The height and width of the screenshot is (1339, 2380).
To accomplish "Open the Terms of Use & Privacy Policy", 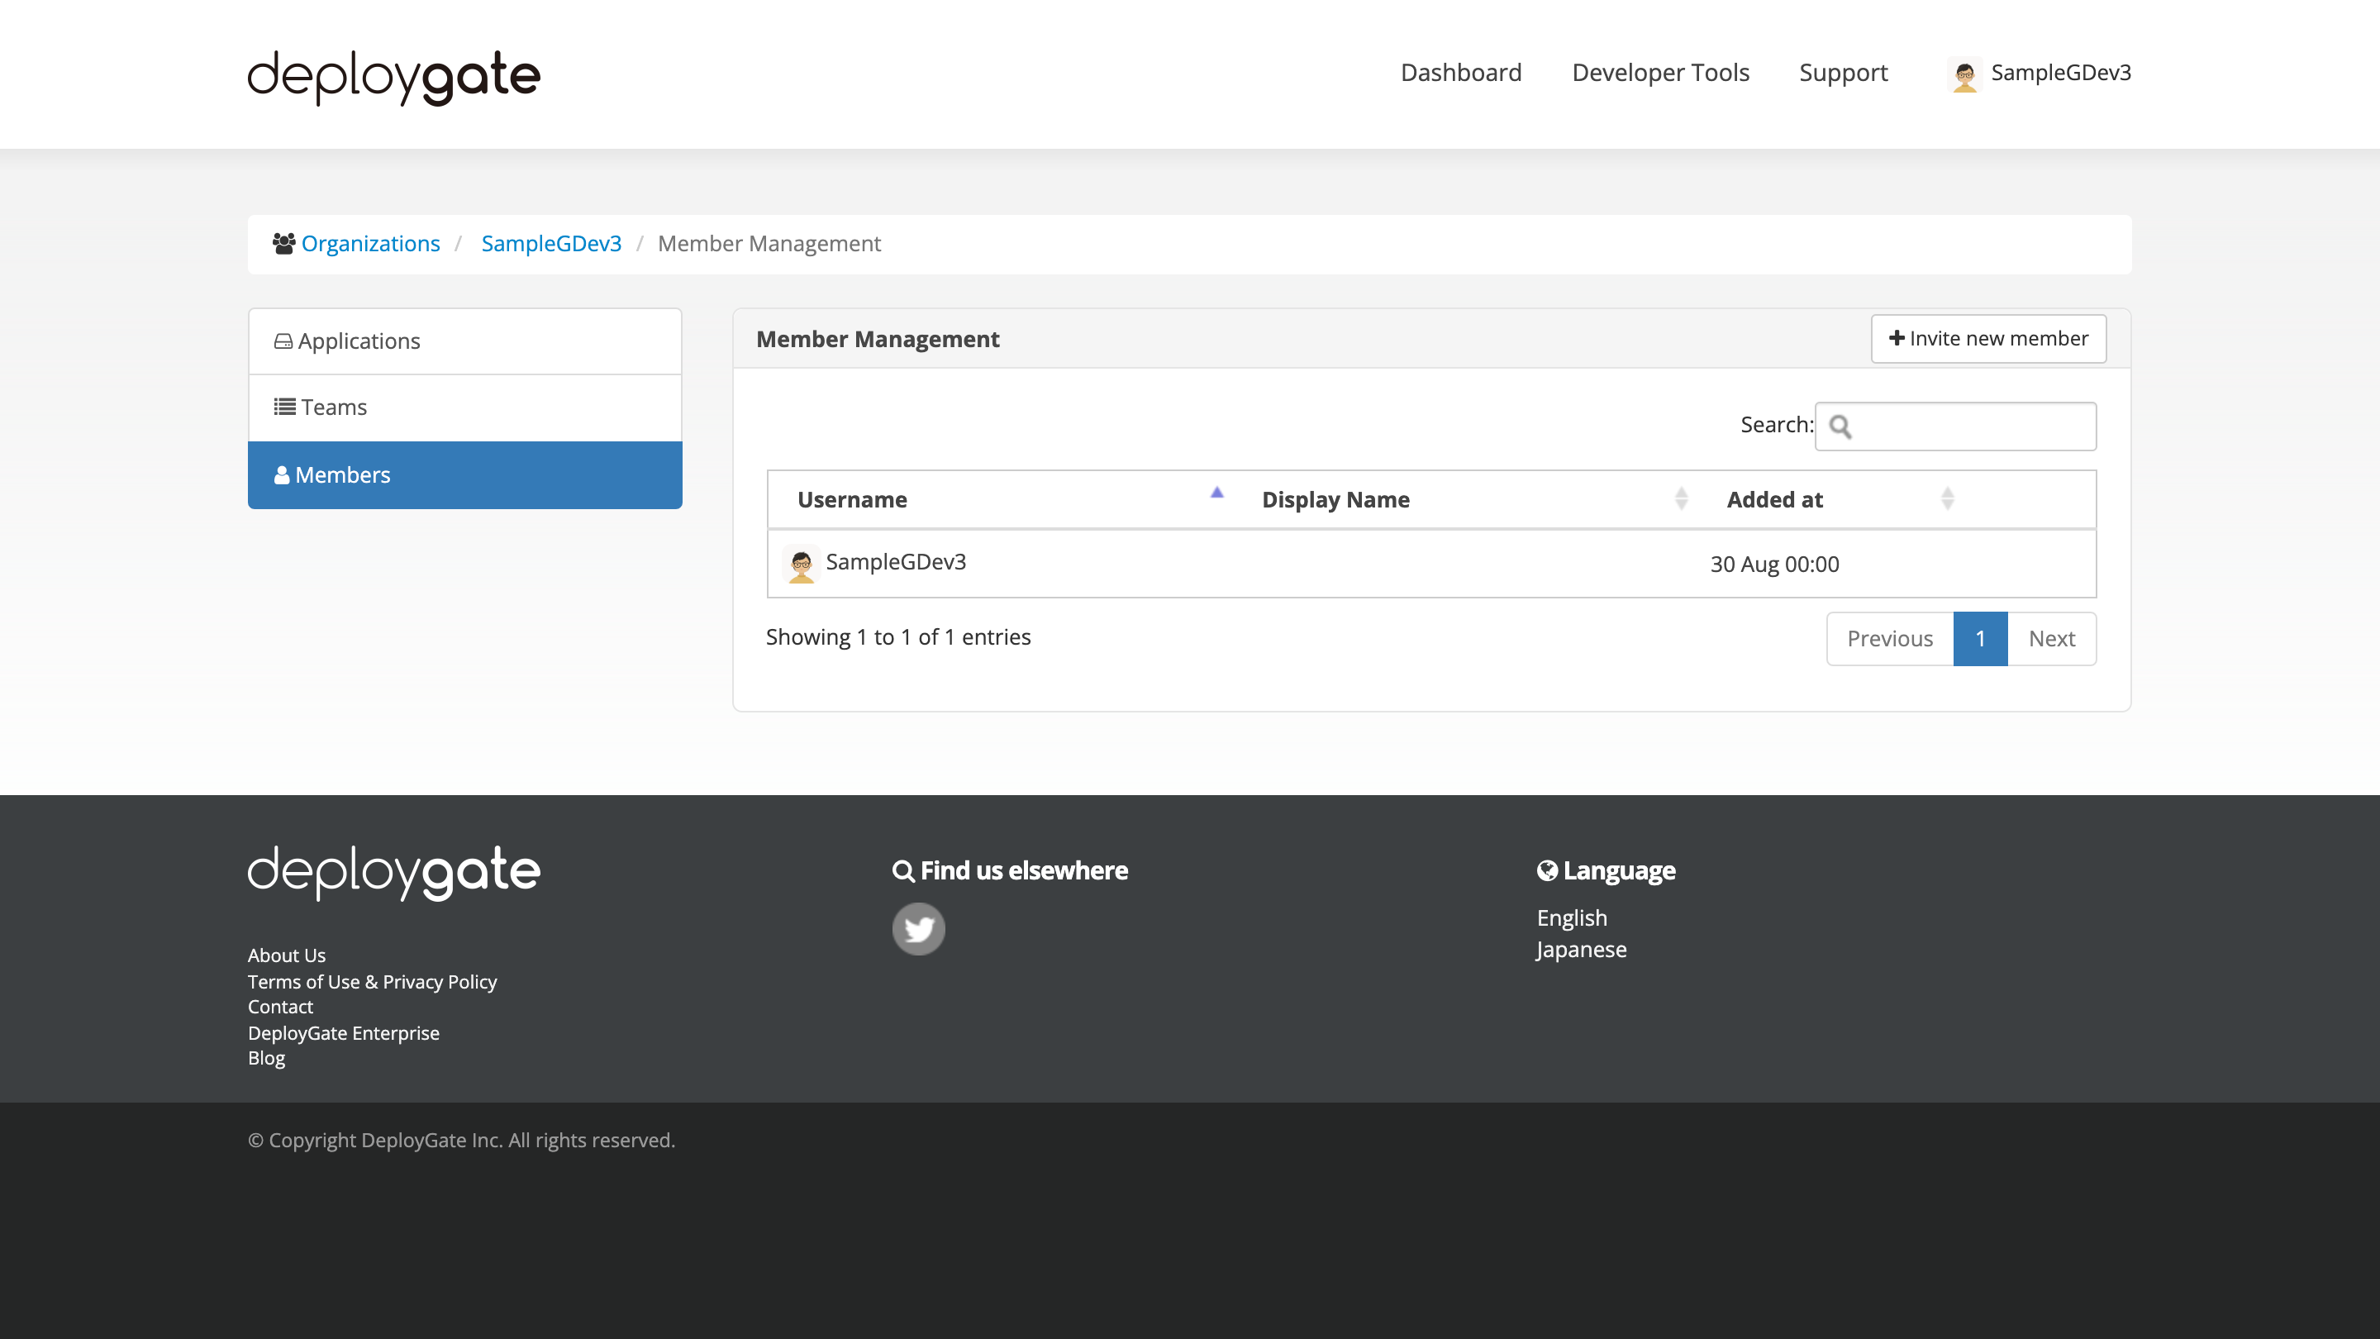I will point(371,981).
